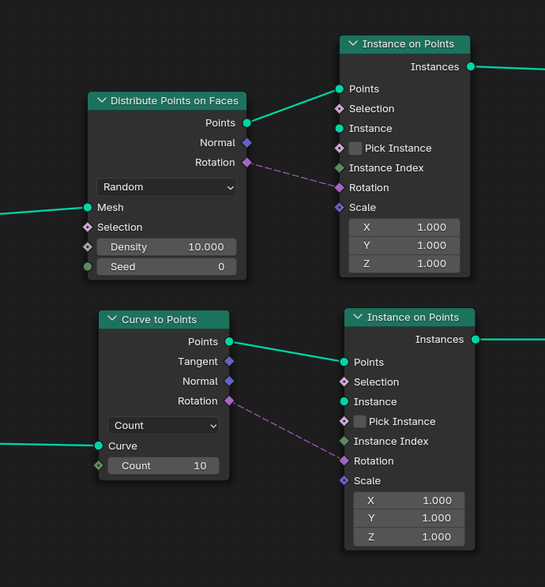Click Points input socket of lower Instance node
This screenshot has width=545, height=587.
[344, 362]
